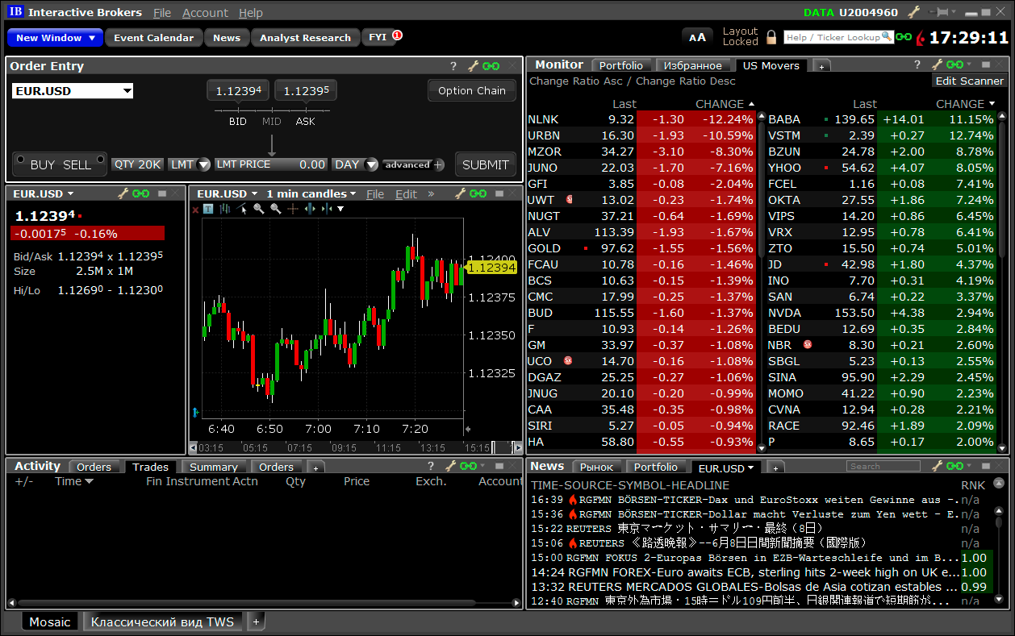Click the zoom in magnifier on chart toolbar

coord(259,209)
